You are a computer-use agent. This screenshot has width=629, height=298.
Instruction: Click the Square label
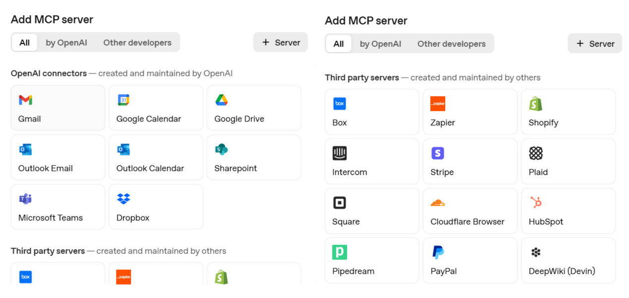point(346,222)
